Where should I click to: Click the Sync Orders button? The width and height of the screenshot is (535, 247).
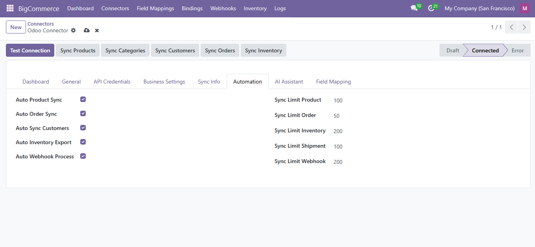pyautogui.click(x=220, y=50)
